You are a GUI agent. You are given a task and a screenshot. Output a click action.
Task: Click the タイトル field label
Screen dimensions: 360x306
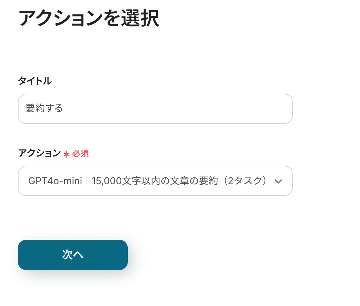pos(35,81)
